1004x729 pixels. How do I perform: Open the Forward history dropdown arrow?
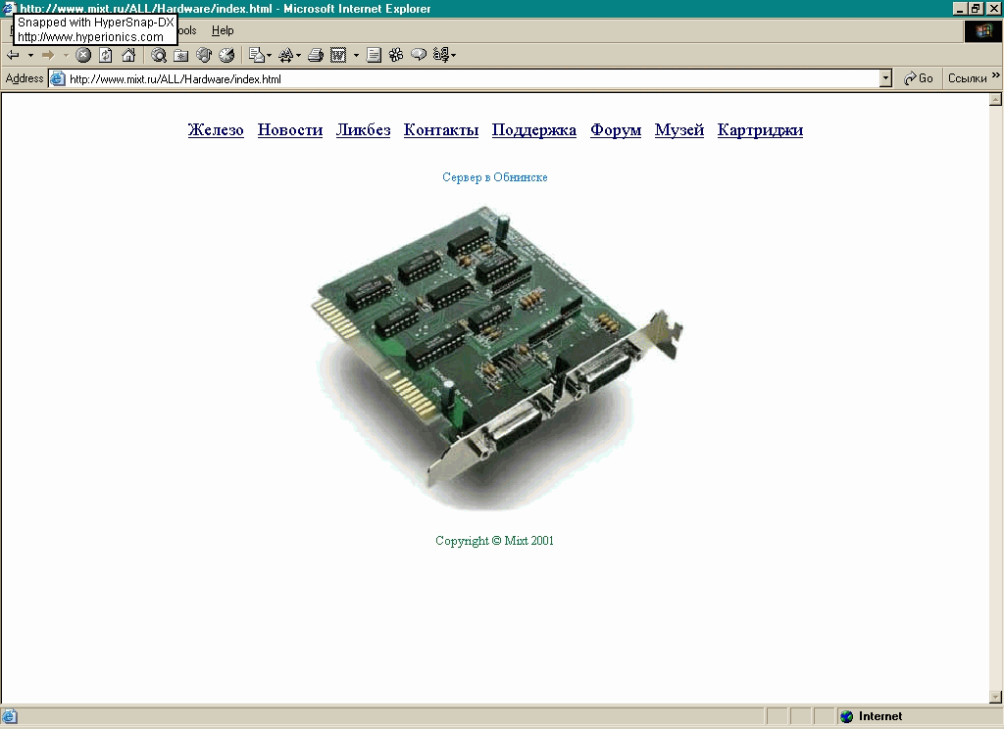pyautogui.click(x=66, y=56)
